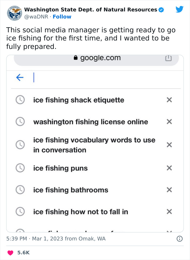190x260 pixels.
Task: Tap the share icon in address bar
Action: [x=168, y=58]
